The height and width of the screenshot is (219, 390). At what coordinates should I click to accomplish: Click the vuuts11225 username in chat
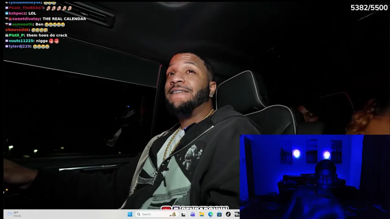pos(21,41)
